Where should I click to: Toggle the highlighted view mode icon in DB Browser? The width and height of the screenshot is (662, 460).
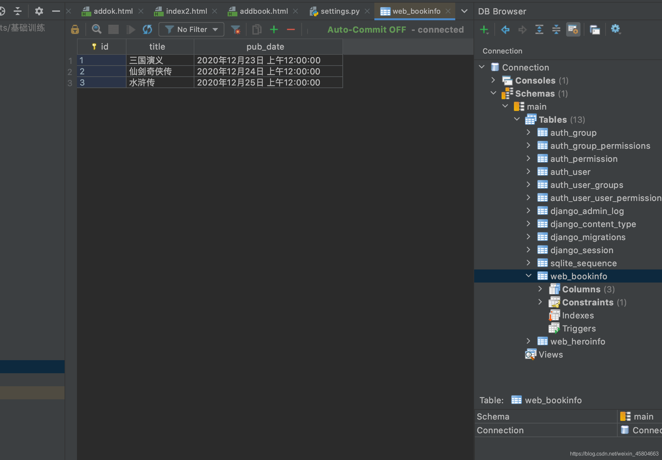(x=573, y=30)
